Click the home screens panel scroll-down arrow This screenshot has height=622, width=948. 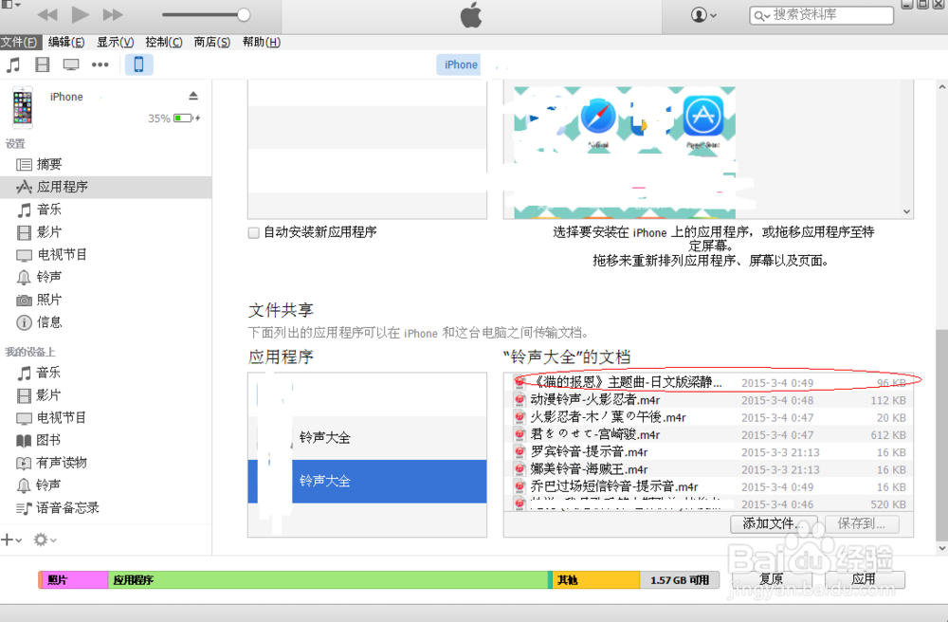pos(906,211)
